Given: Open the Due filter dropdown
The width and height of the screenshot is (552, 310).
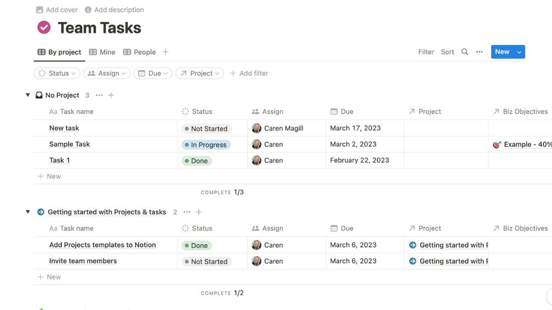Looking at the screenshot, I should pyautogui.click(x=153, y=74).
